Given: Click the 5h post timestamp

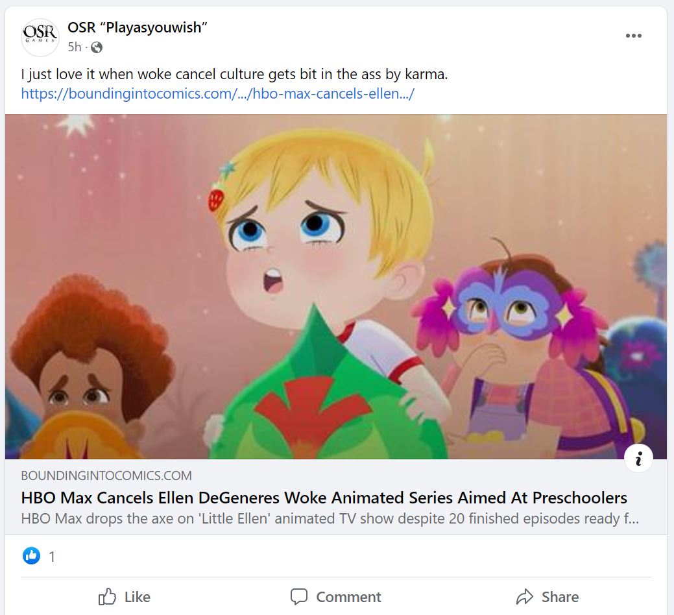Looking at the screenshot, I should 74,47.
